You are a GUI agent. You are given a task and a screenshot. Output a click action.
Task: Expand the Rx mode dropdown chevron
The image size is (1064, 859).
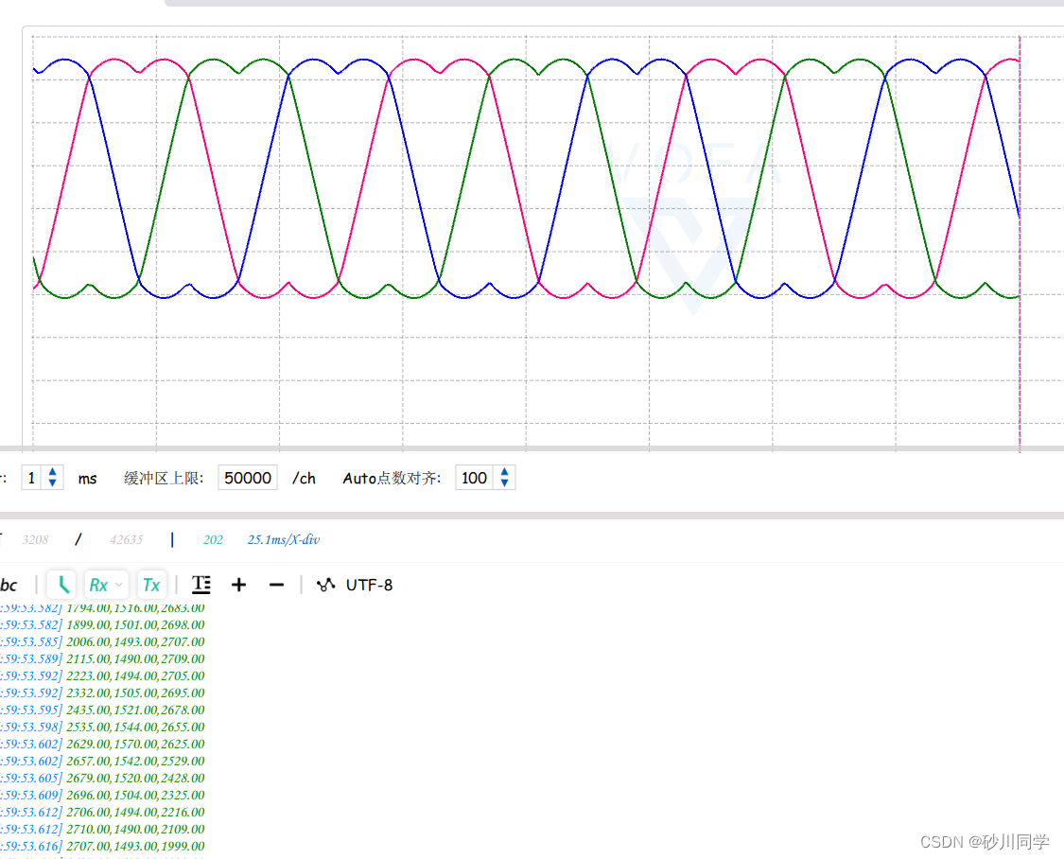119,584
